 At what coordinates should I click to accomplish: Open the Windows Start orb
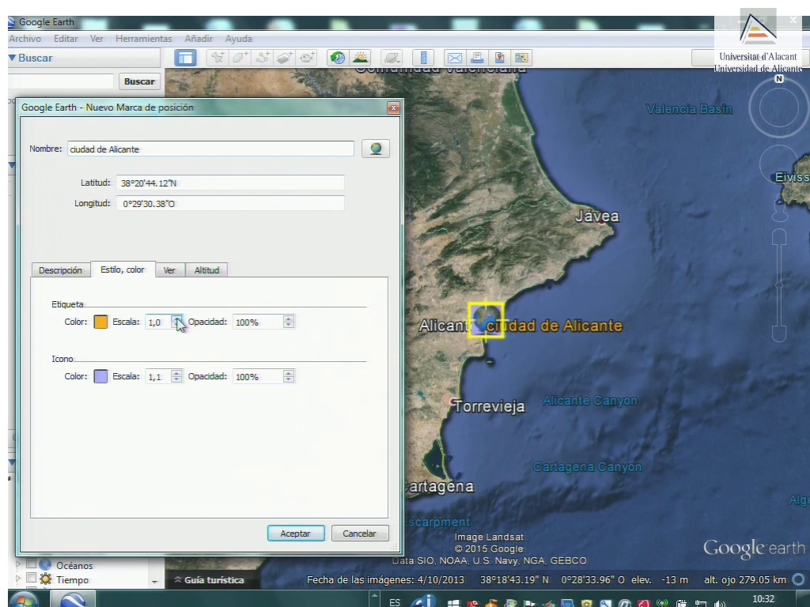[x=23, y=600]
